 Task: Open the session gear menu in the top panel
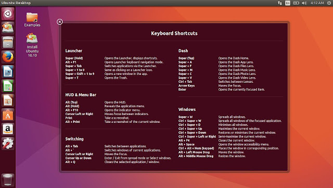point(329,3)
